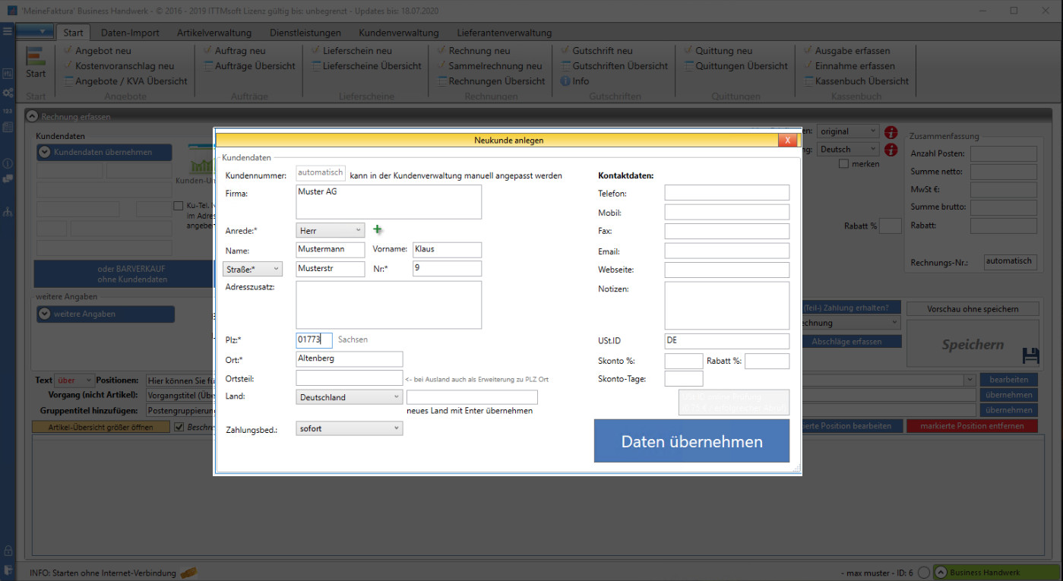The image size is (1063, 581).
Task: Click the 'Daten übernehmen' button
Action: click(691, 441)
